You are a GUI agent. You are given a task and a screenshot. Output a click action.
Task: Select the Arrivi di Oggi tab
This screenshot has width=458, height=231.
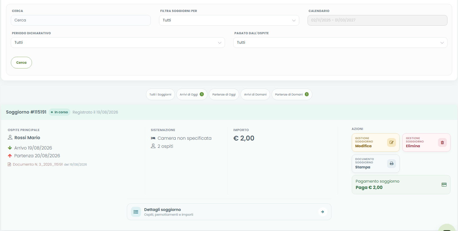click(192, 94)
